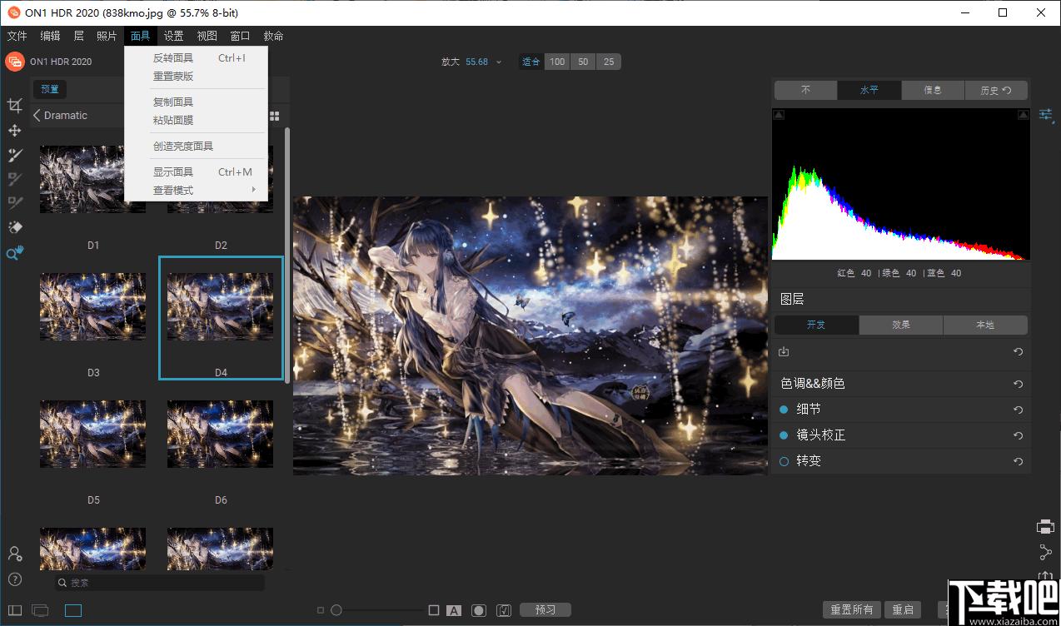Set zoom to 25 button
Screen dimensions: 1061x626
pyautogui.click(x=609, y=62)
